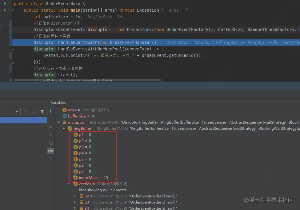Click the filter frames funnel icon

point(42,112)
